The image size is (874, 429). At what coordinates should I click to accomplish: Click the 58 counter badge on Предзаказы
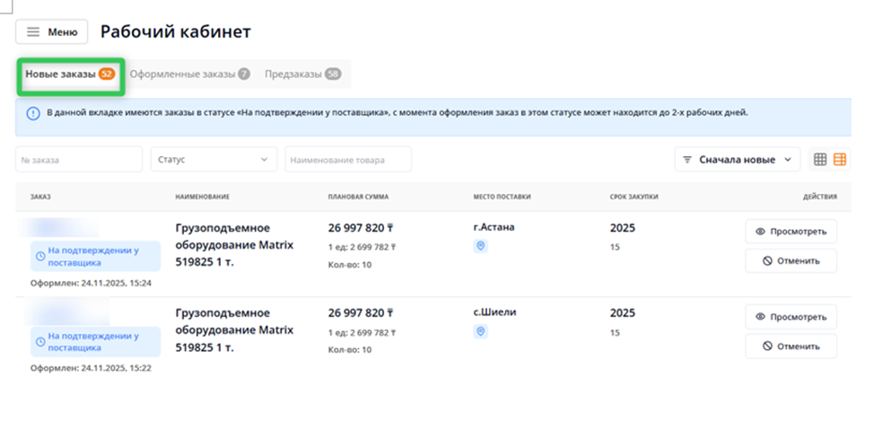pyautogui.click(x=333, y=74)
